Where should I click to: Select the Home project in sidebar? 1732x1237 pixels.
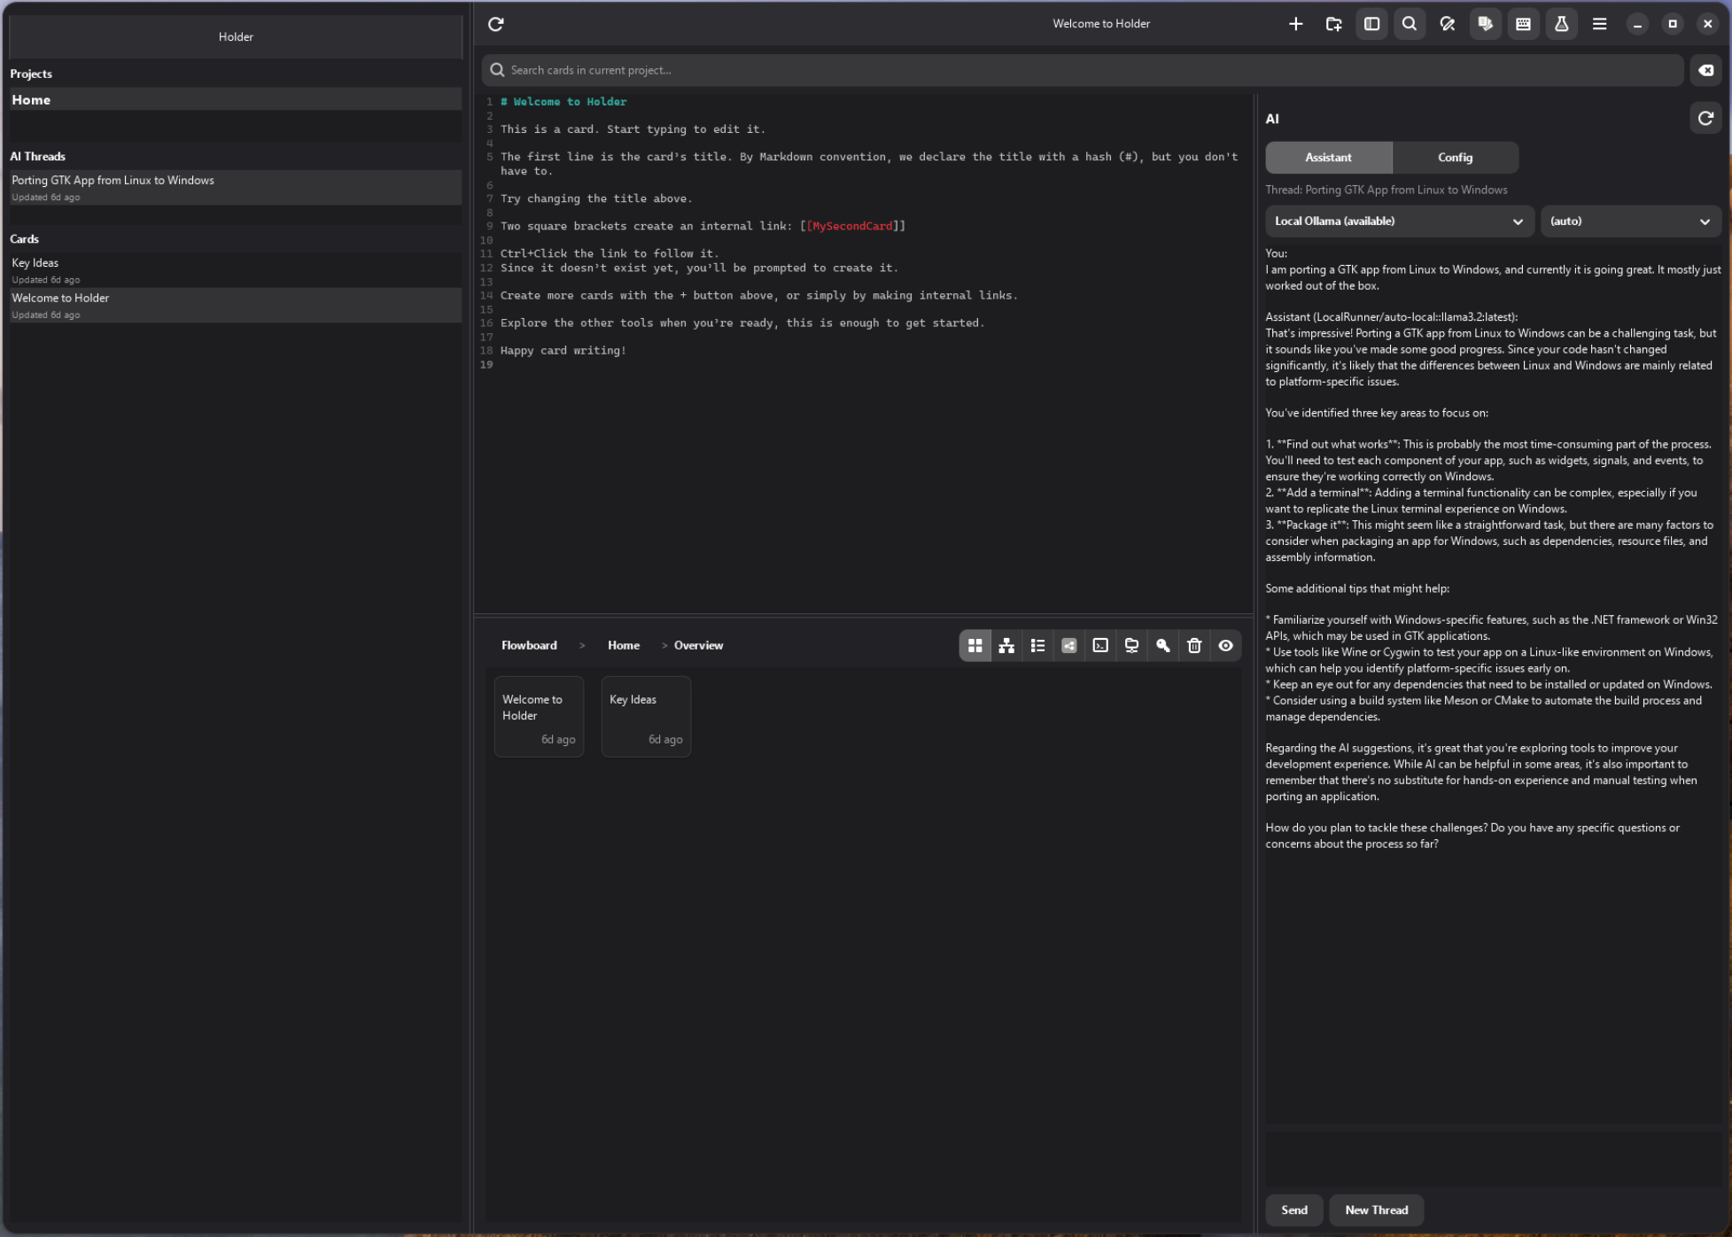(x=236, y=100)
